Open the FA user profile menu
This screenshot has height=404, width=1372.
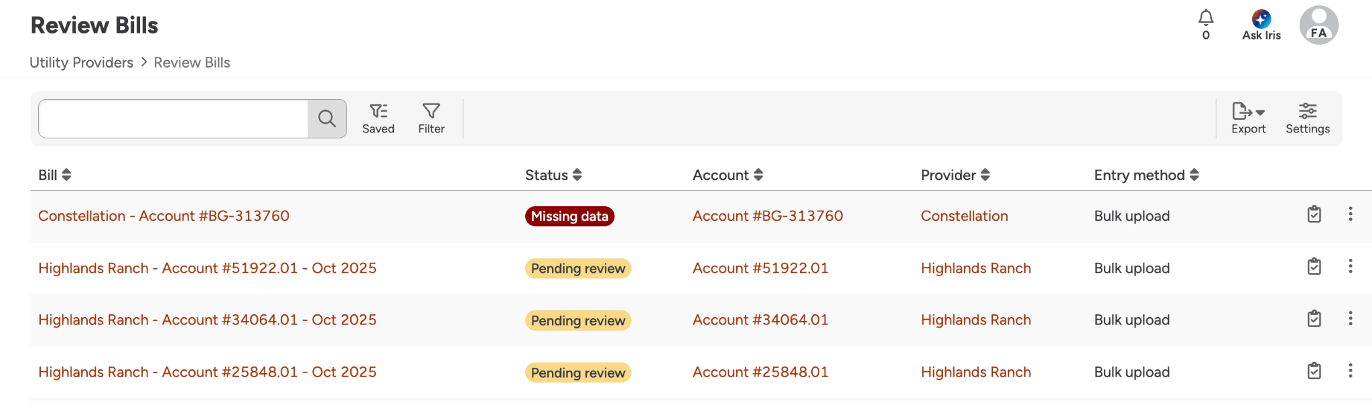pyautogui.click(x=1318, y=25)
